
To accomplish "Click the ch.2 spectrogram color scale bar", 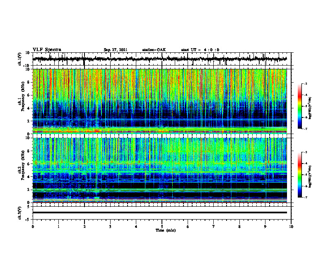I will (299, 175).
